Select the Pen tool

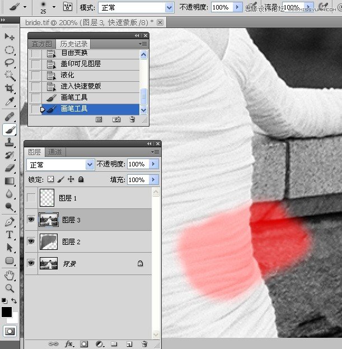coord(10,222)
